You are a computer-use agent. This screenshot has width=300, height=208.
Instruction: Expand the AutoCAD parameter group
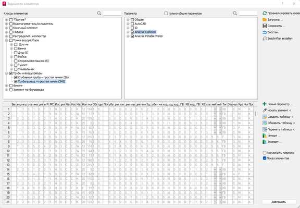click(128, 24)
